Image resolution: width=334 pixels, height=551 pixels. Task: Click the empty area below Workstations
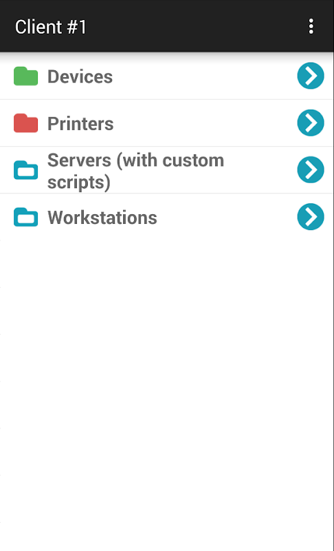pyautogui.click(x=167, y=390)
